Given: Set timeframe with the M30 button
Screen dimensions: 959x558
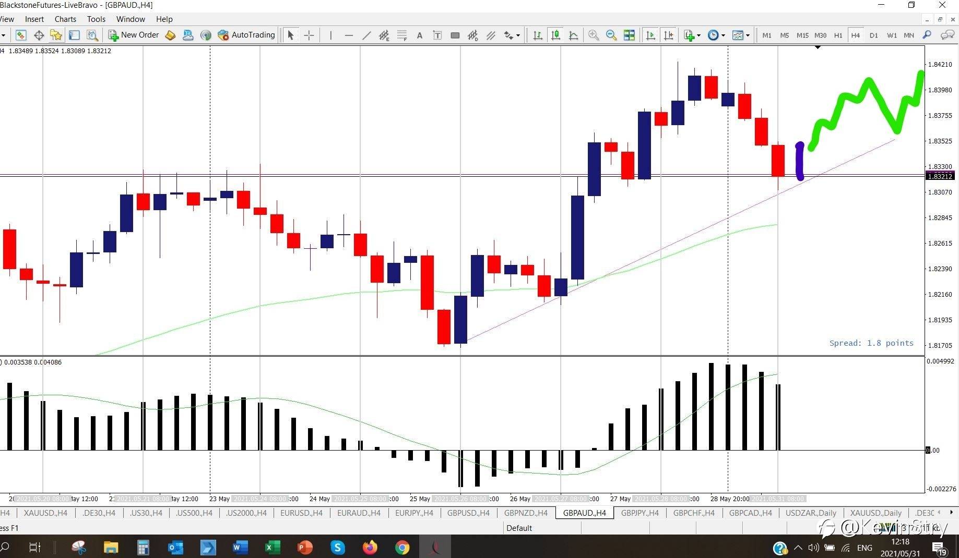Looking at the screenshot, I should [x=820, y=35].
